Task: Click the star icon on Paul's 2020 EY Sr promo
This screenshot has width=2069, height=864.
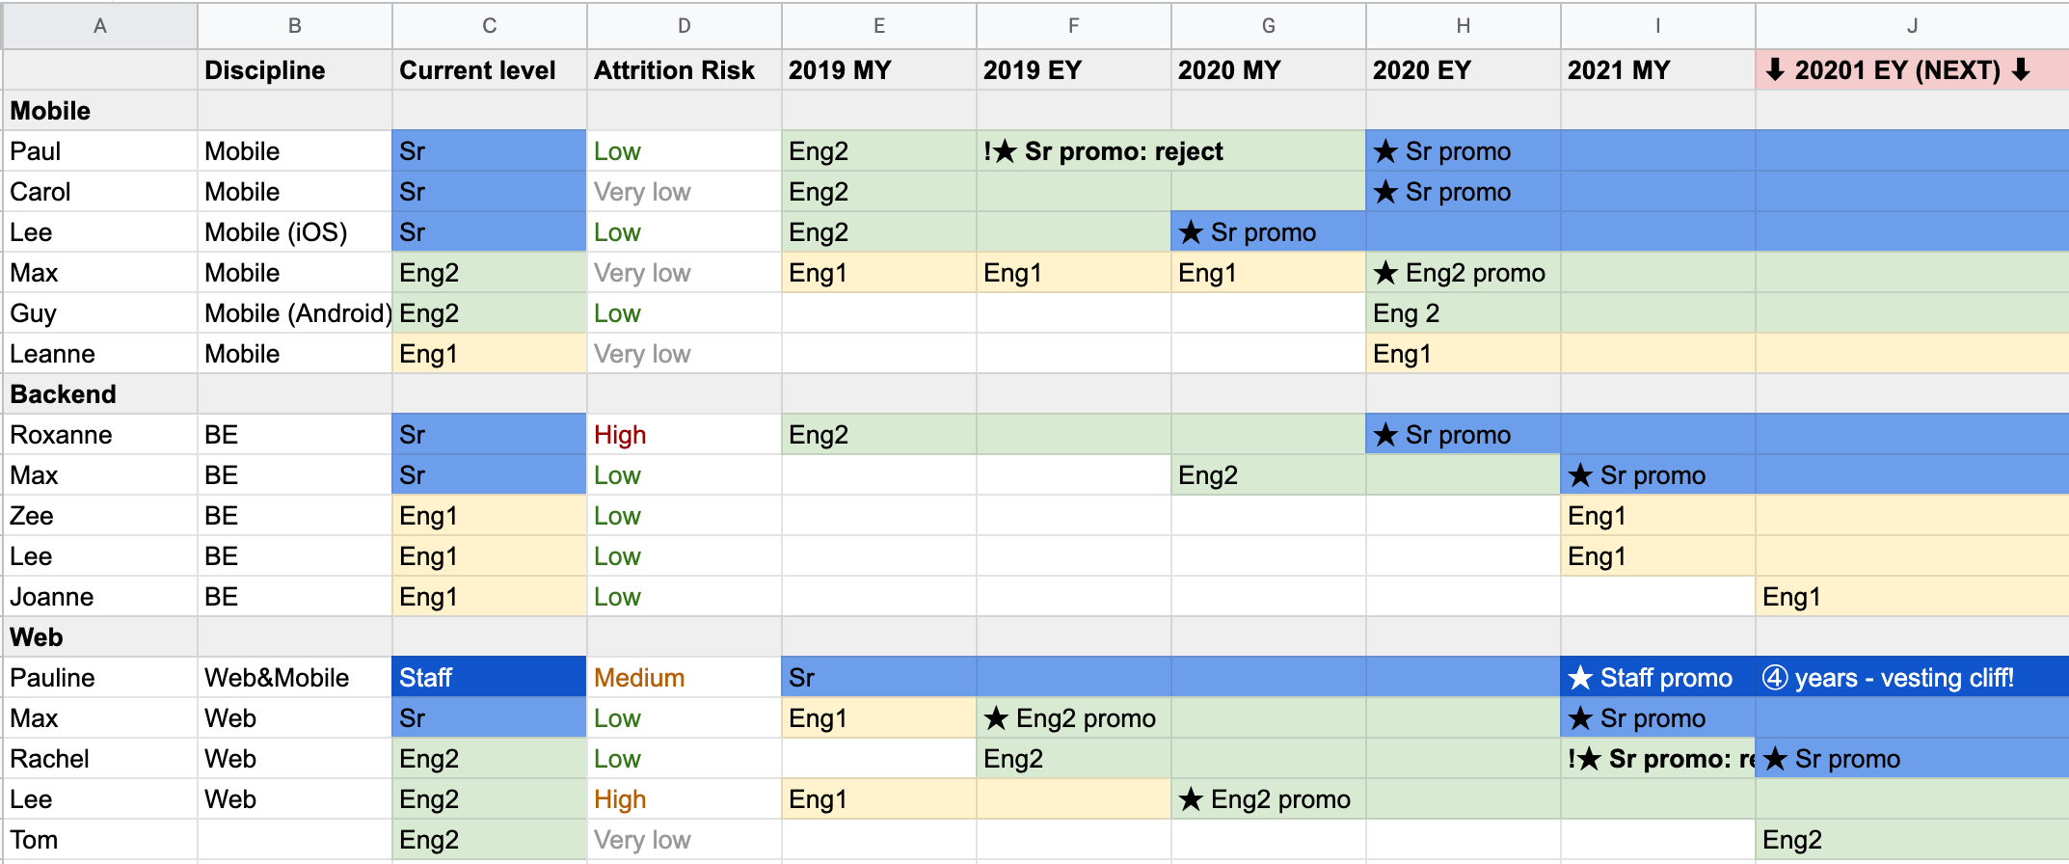Action: (1388, 150)
